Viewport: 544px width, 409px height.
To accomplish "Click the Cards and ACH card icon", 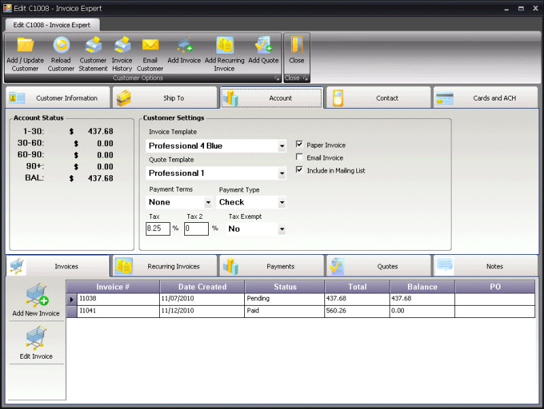I will (445, 98).
